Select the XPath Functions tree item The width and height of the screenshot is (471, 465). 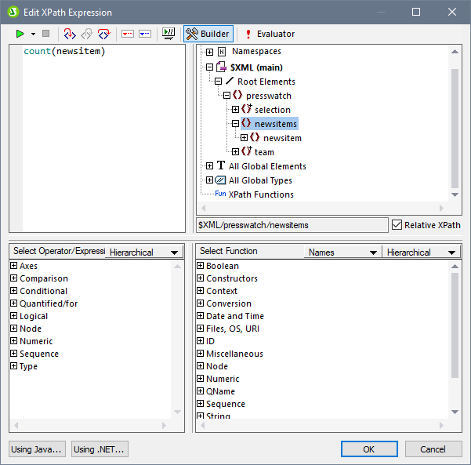coord(260,194)
